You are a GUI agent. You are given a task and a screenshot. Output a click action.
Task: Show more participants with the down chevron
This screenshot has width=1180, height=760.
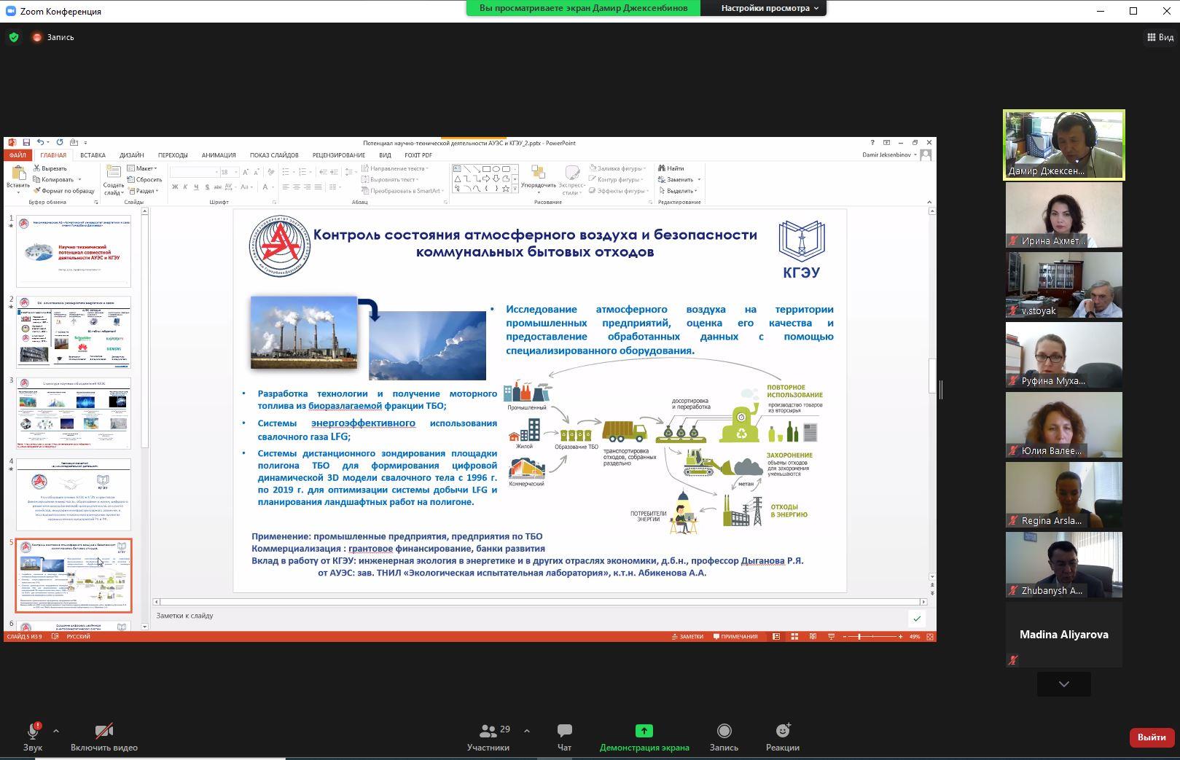(x=1063, y=684)
